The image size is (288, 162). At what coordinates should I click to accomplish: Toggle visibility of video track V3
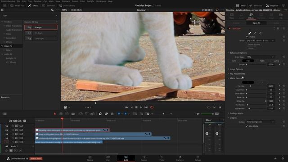click(x=21, y=134)
